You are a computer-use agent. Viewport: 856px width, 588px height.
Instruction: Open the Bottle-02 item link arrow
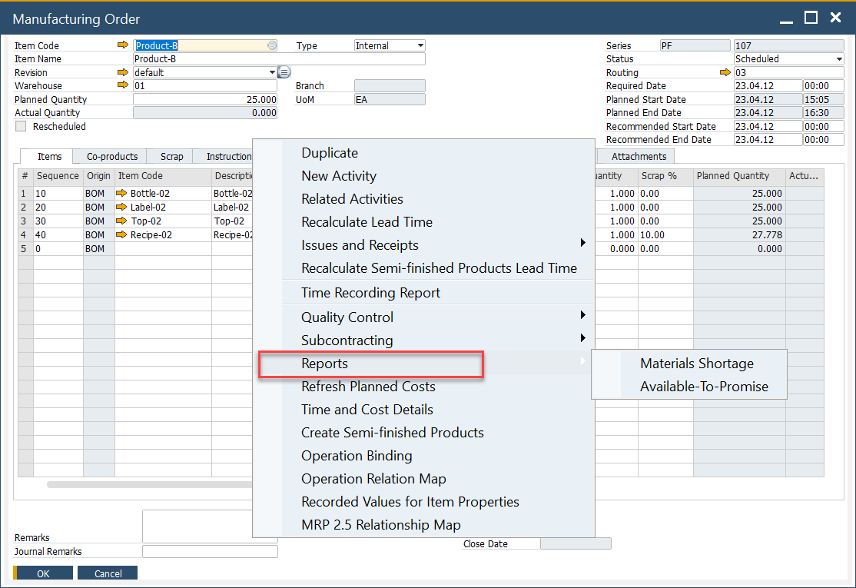[121, 194]
